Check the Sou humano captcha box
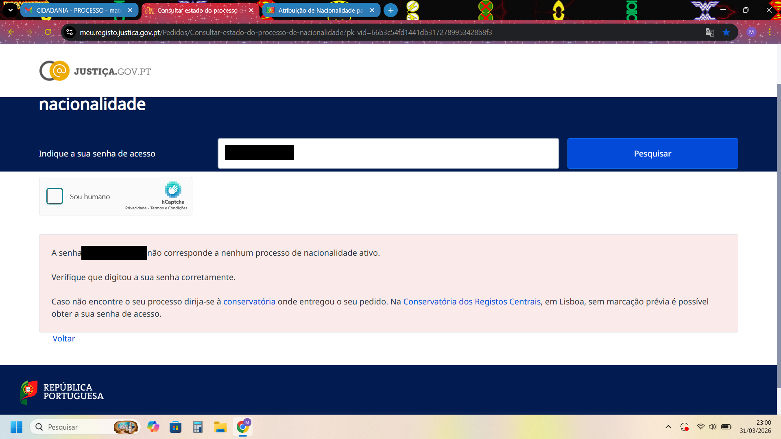This screenshot has width=781, height=439. click(55, 196)
